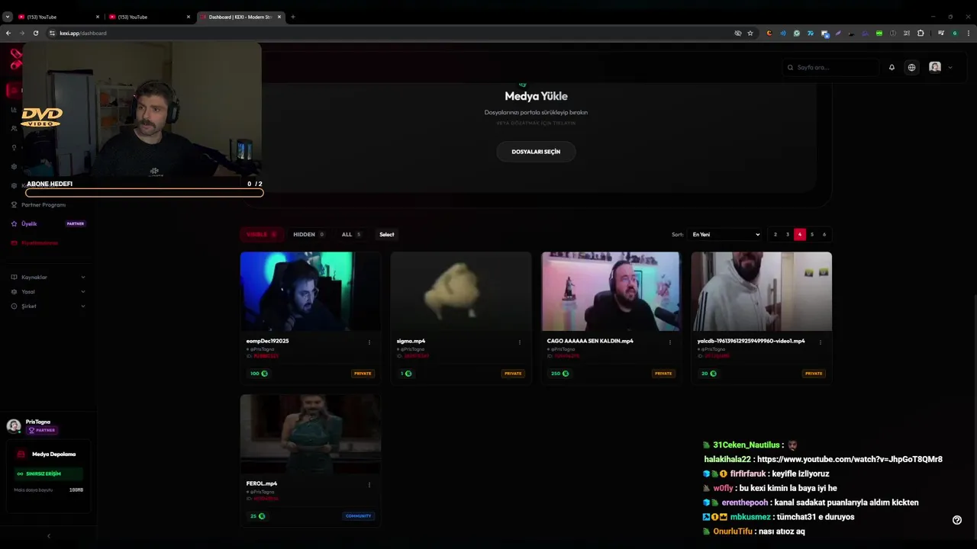Click the COMMUNITY badge on FEROL.mp4
Viewport: 977px width, 549px height.
[358, 516]
